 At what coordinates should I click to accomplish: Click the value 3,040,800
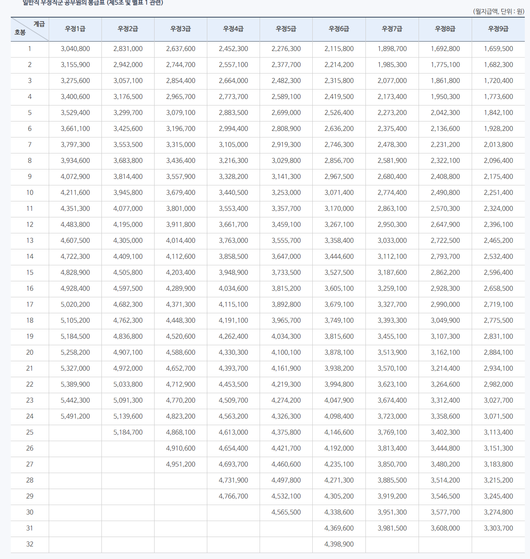tap(75, 49)
